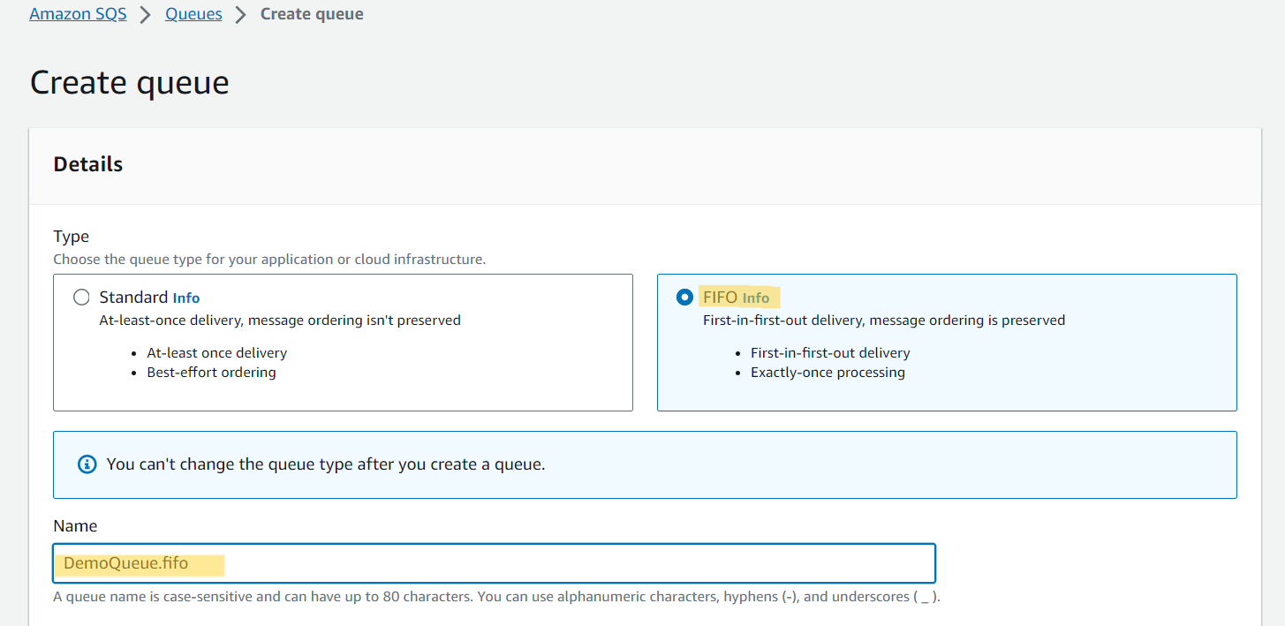1285x626 pixels.
Task: Click the current Create queue breadcrumb item
Action: tap(312, 14)
